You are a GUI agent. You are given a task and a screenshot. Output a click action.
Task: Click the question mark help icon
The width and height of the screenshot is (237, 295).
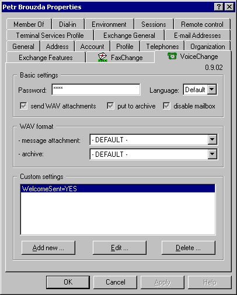218,7
